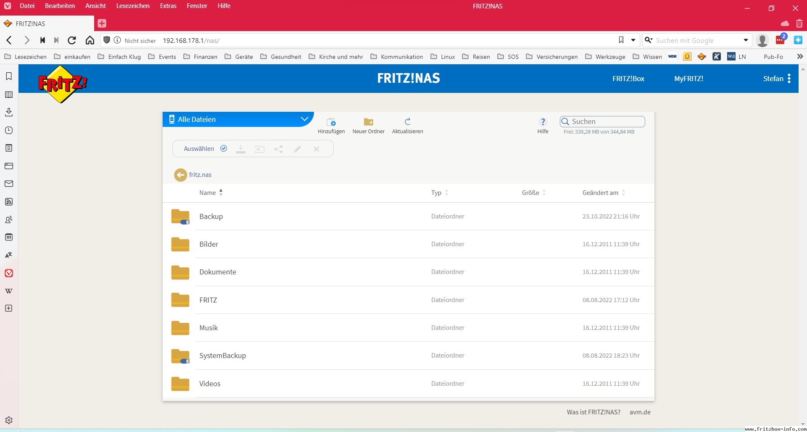Open the Hilfe question mark icon

(x=543, y=122)
